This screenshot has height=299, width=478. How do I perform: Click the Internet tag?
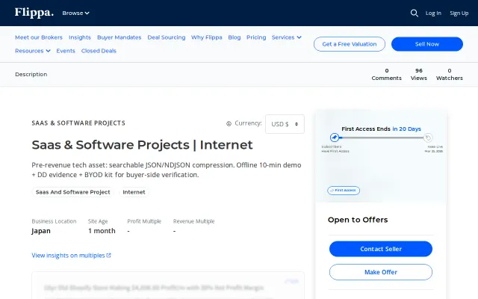134,192
